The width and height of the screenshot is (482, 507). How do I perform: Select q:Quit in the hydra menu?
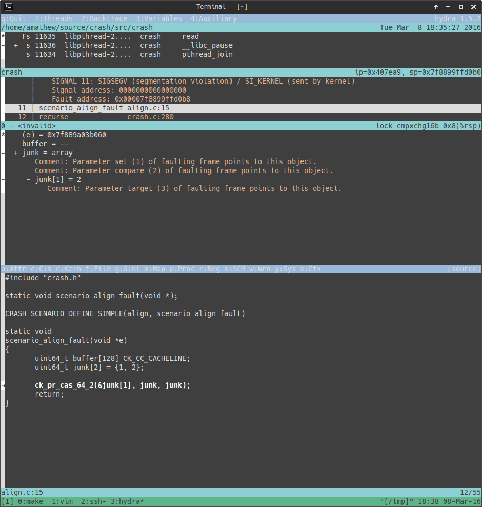coord(14,18)
